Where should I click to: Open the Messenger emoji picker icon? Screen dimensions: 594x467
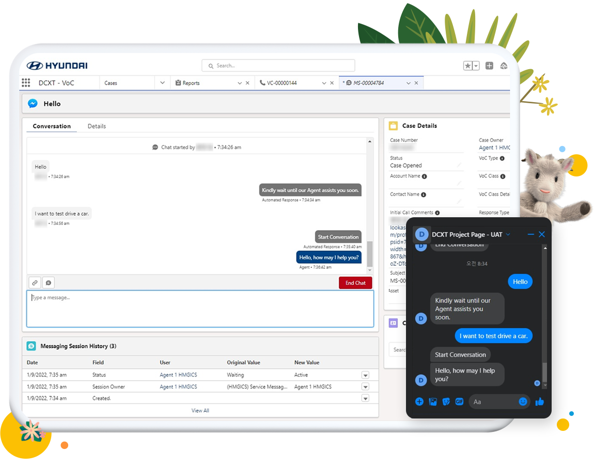[523, 401]
